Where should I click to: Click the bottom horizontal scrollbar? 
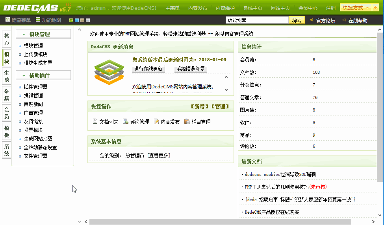pos(221,221)
